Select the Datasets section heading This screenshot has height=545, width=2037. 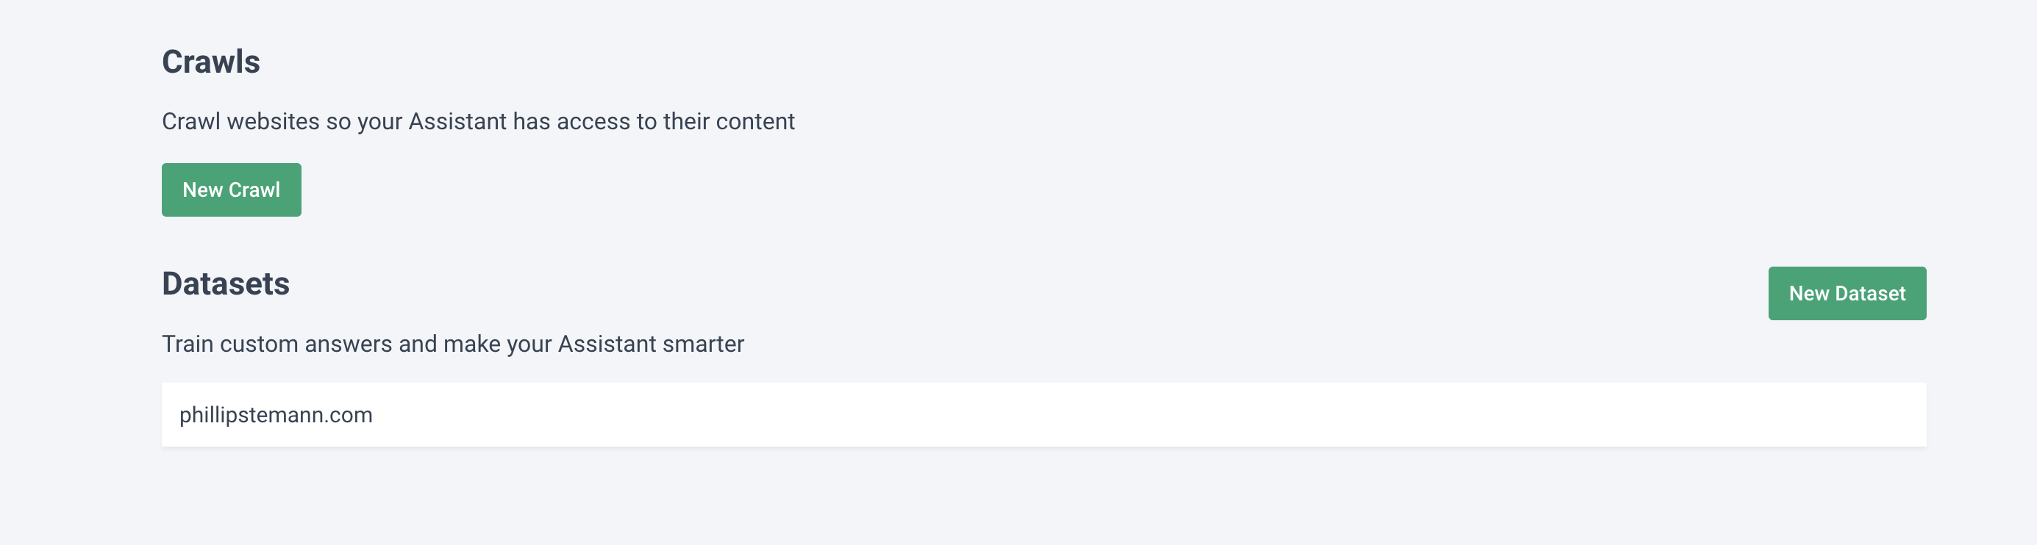pos(225,284)
